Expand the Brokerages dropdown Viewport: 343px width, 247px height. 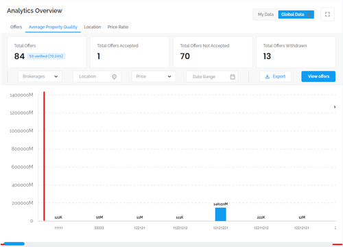coord(40,77)
